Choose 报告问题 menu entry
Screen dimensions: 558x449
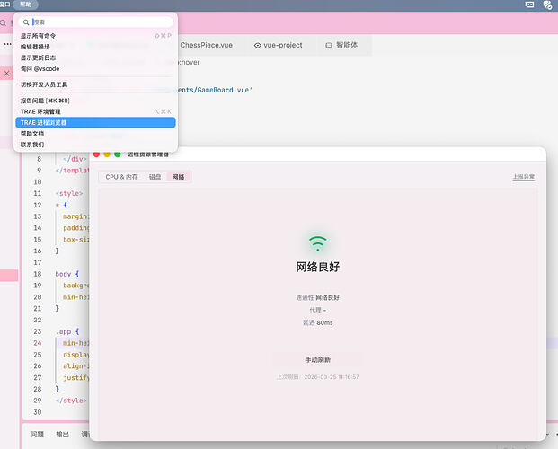coord(95,101)
